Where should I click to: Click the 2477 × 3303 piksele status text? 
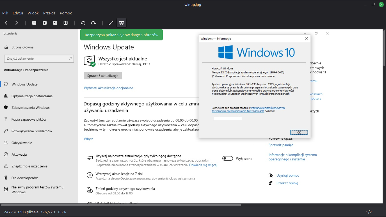[x=21, y=212]
